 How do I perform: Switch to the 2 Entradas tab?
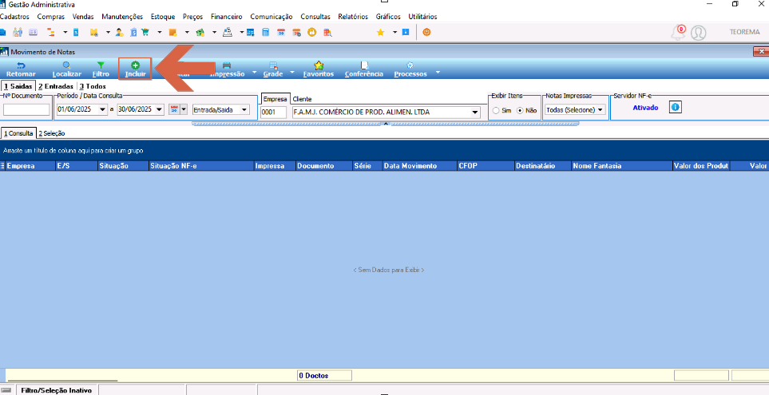click(x=56, y=86)
